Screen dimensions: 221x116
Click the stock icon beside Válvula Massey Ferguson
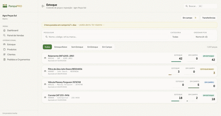coord(45,84)
